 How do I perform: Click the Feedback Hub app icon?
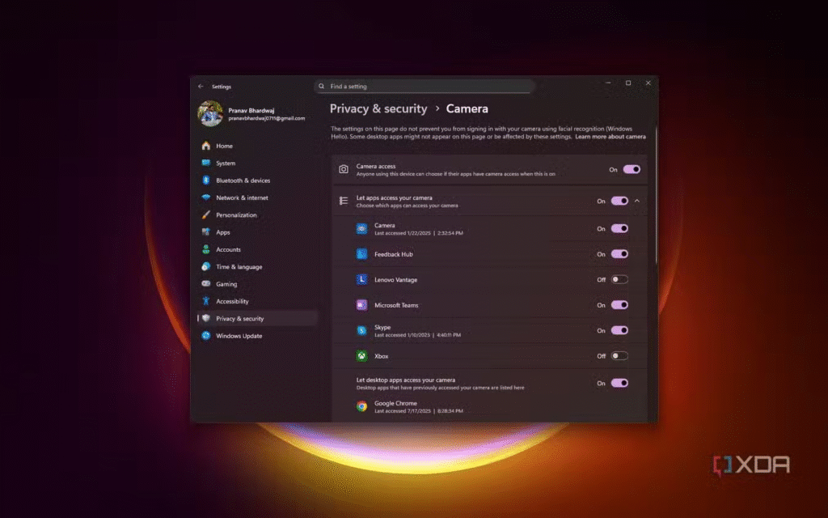point(362,254)
